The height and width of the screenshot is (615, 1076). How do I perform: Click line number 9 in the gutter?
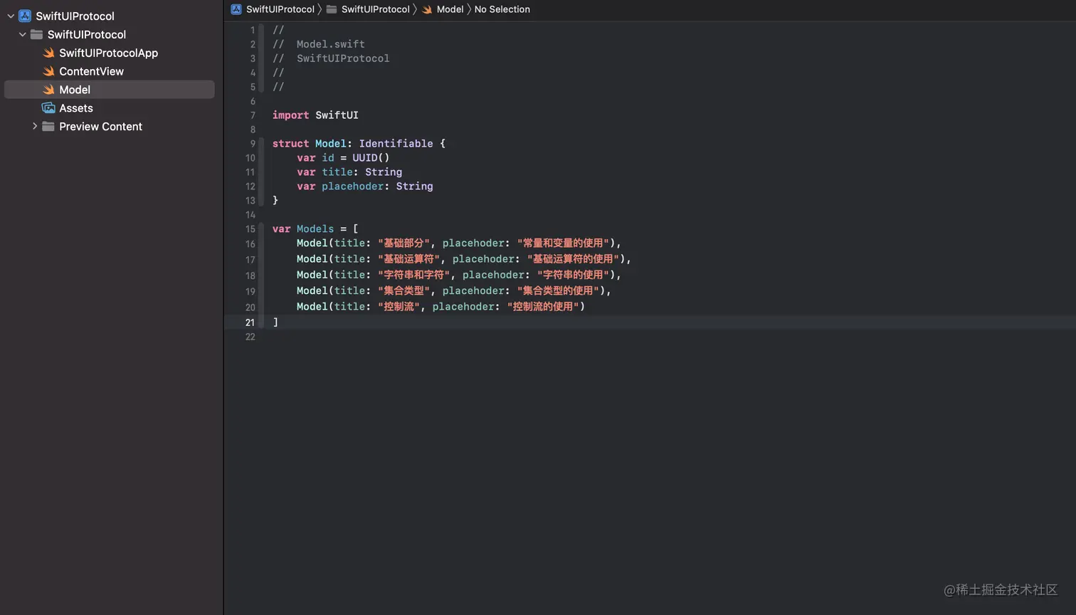click(x=253, y=144)
